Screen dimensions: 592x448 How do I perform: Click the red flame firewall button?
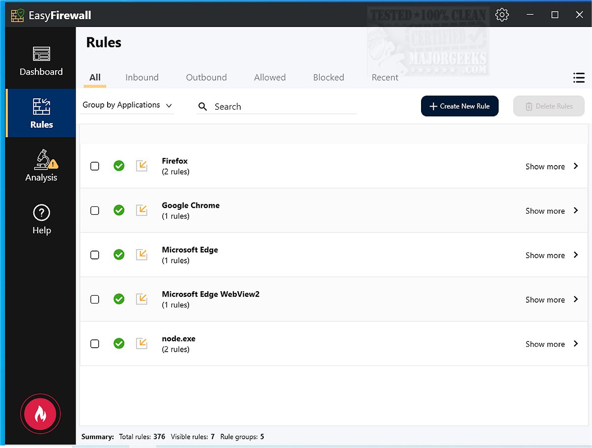tap(40, 415)
